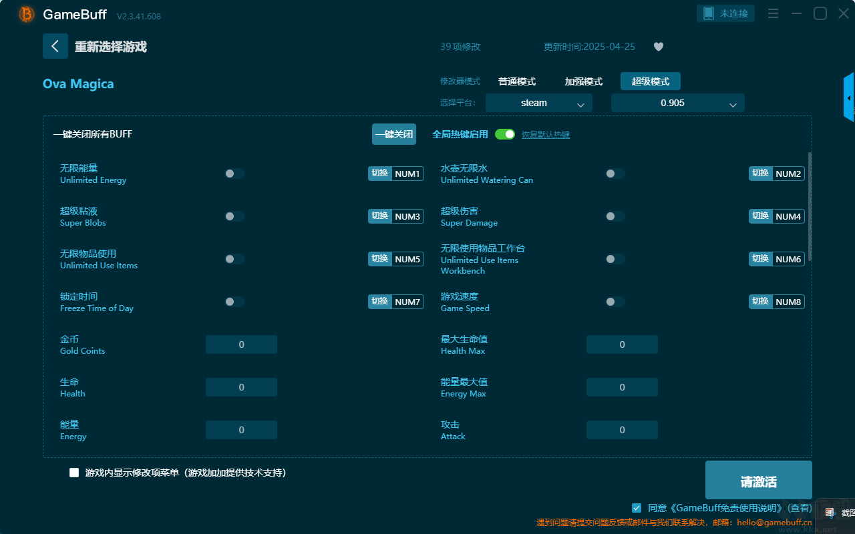This screenshot has width=855, height=534.
Task: Toggle the Game Speed switch
Action: [615, 302]
